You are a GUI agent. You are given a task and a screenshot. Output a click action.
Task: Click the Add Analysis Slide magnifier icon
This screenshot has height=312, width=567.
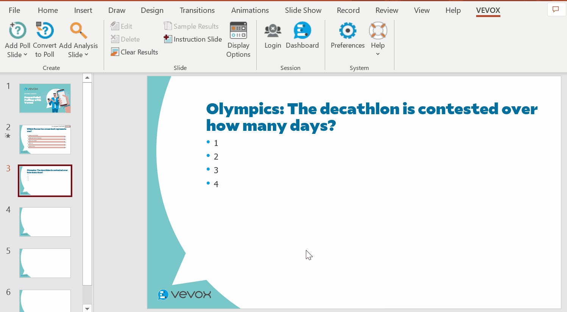(78, 31)
